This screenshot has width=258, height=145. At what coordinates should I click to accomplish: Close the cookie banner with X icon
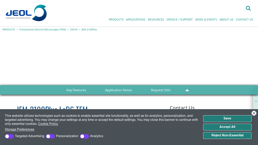254,113
